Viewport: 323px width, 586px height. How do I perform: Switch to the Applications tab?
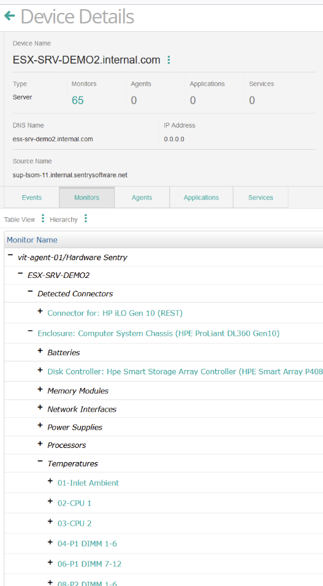[201, 198]
